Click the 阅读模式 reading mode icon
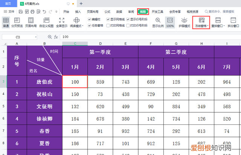Image resolution: width=241 pixels, height=155 pixels. pos(76,20)
